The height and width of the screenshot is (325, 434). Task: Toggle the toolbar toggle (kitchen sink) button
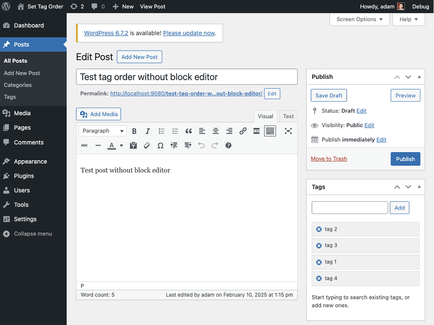click(270, 131)
